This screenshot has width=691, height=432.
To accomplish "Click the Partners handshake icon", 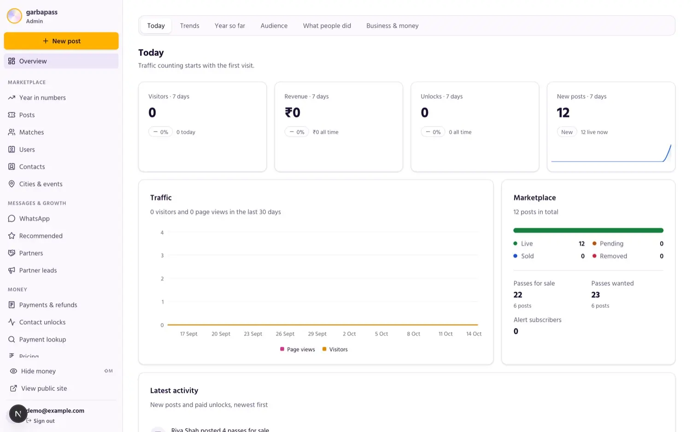I will pos(12,253).
